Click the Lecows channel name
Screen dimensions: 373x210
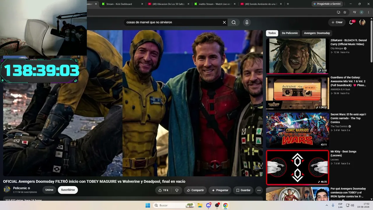[x=335, y=160]
